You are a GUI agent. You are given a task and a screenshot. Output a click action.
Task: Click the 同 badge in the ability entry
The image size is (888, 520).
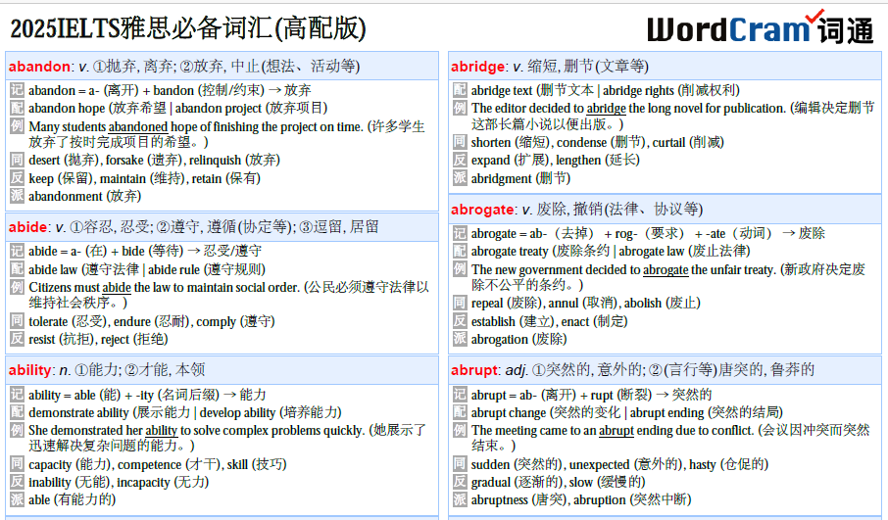[x=17, y=463]
